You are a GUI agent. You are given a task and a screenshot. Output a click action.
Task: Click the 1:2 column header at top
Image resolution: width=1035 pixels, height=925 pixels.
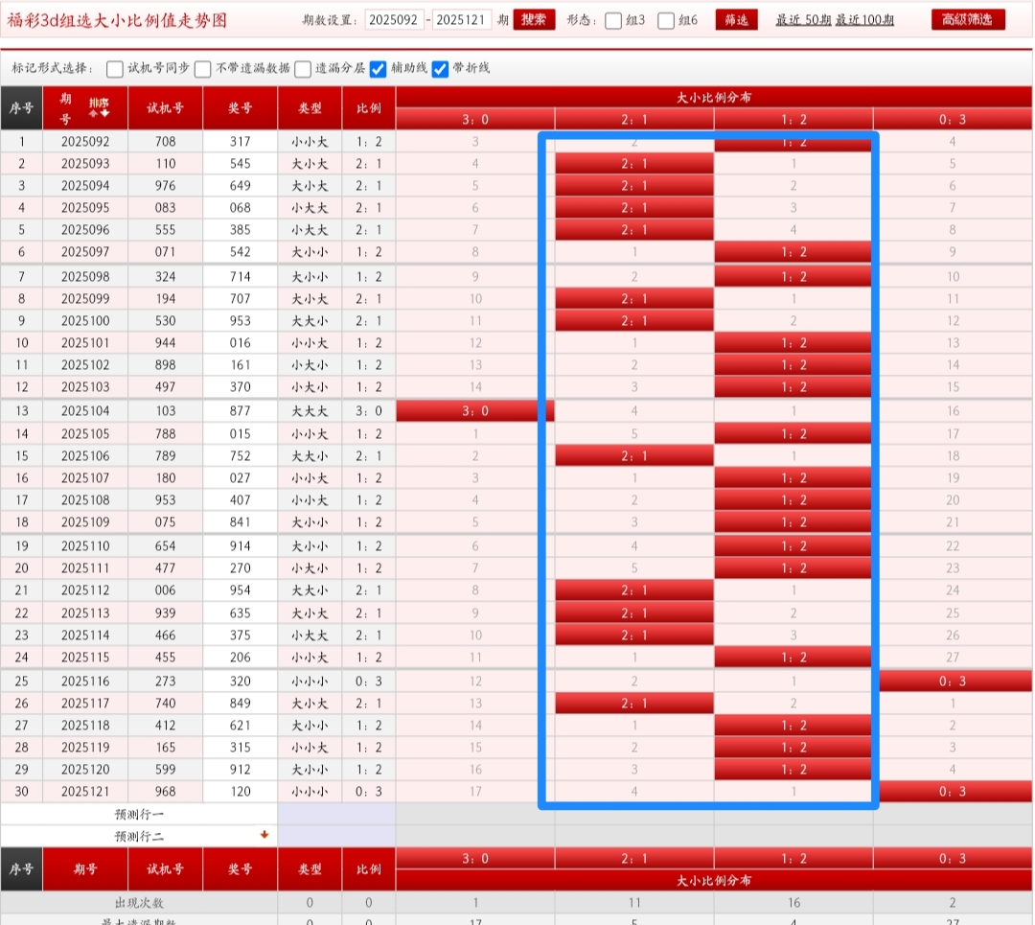[x=793, y=118]
